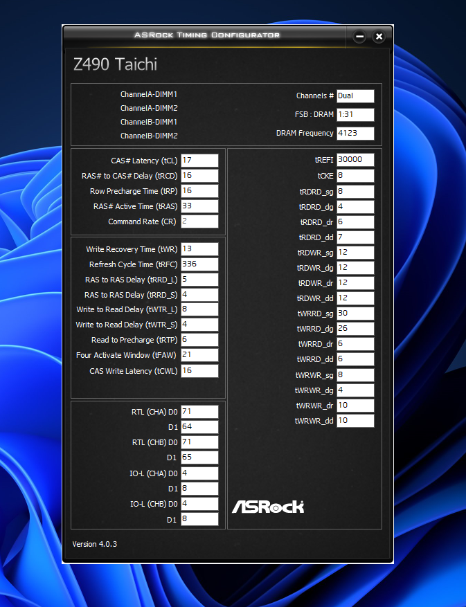Click the tRRD_S value field
Image resolution: width=466 pixels, height=607 pixels.
199,295
